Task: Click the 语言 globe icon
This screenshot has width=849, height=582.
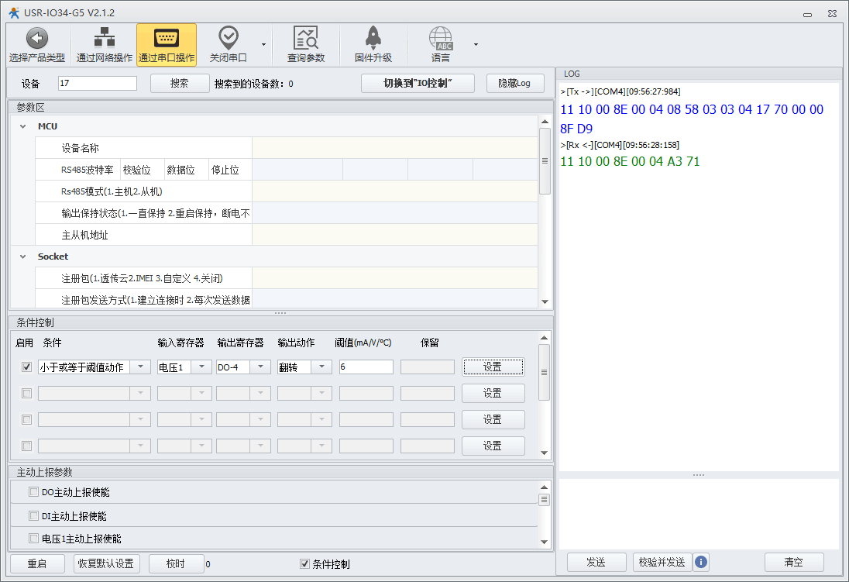Action: (440, 38)
